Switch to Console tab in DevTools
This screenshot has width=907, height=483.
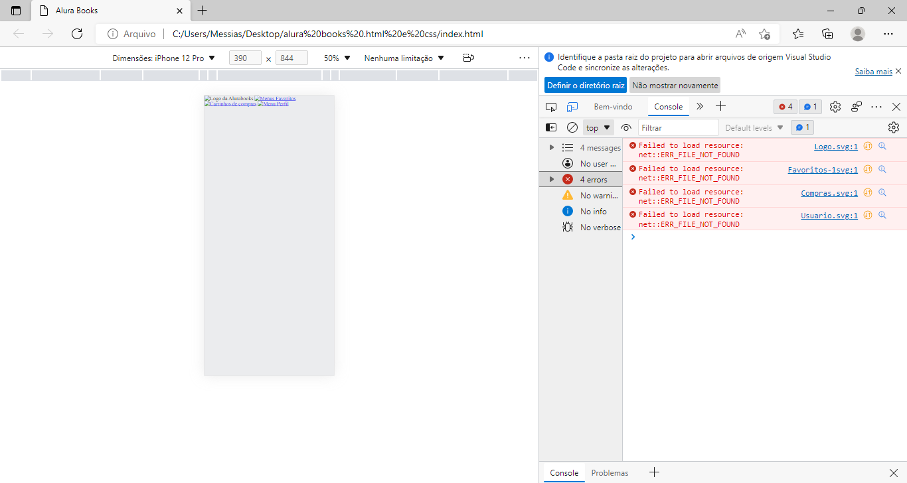(x=668, y=106)
